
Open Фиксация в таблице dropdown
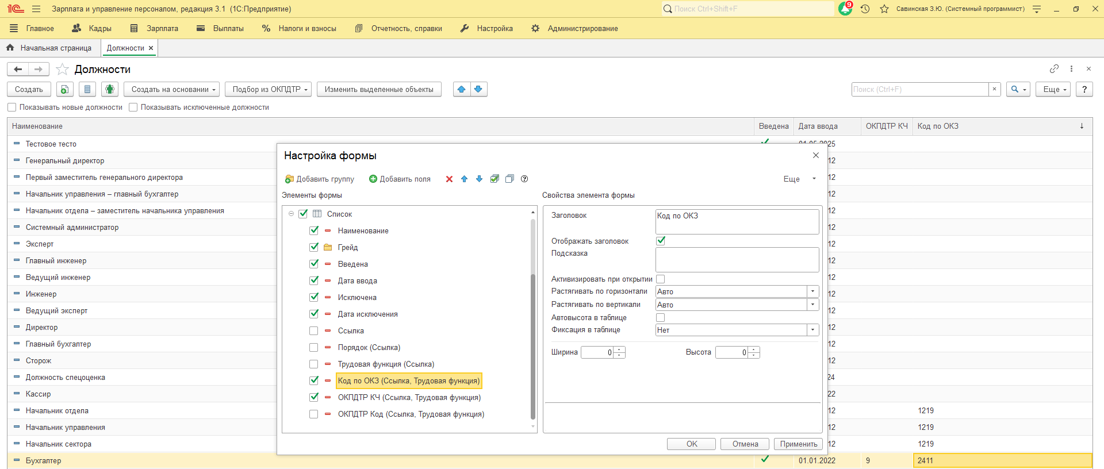[x=812, y=330]
